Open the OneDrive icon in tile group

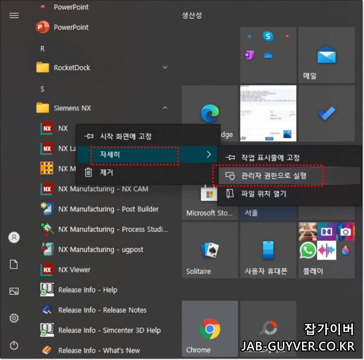[x=268, y=55]
